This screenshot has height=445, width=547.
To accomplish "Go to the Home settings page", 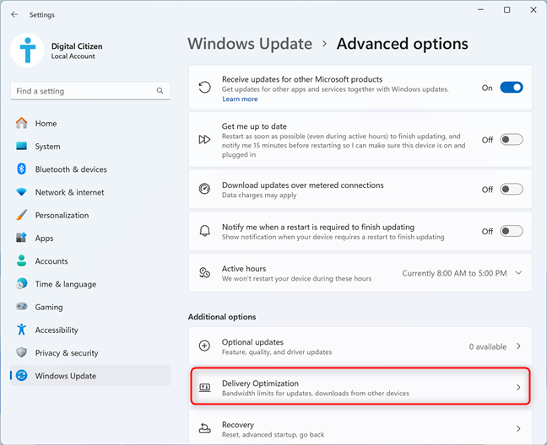I will 46,123.
